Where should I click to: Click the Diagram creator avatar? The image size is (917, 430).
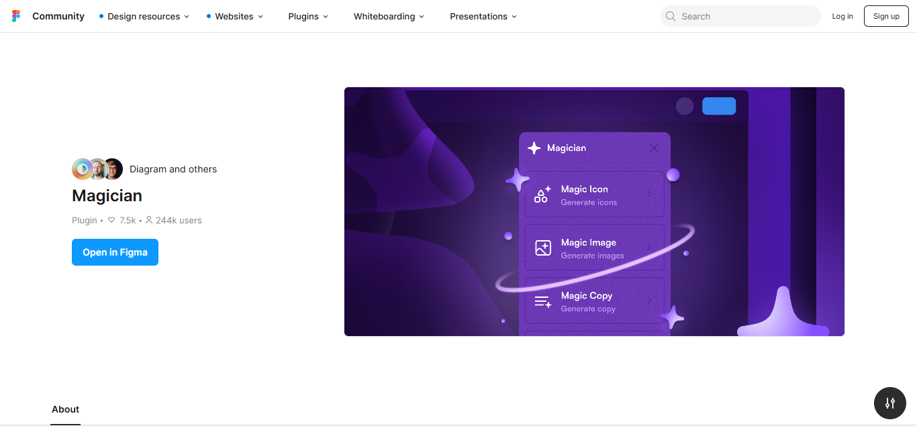(82, 169)
